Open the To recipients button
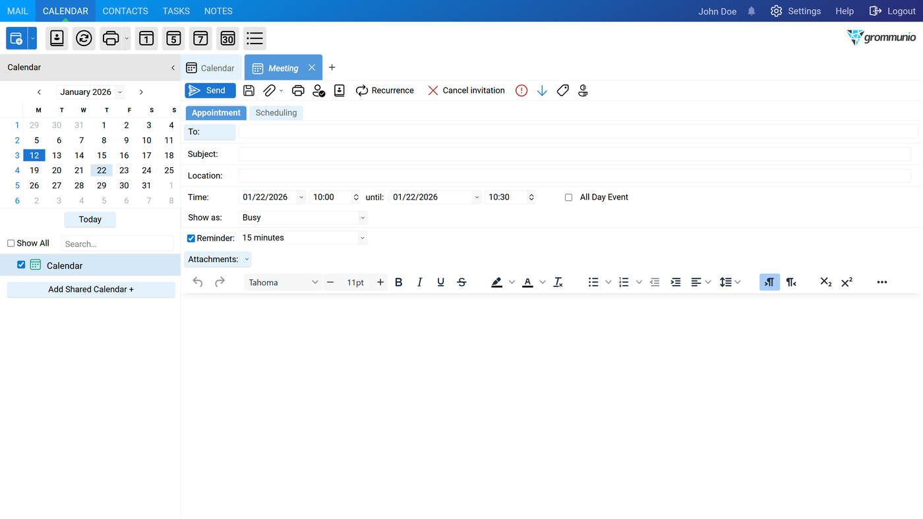This screenshot has width=923, height=519. pos(210,132)
